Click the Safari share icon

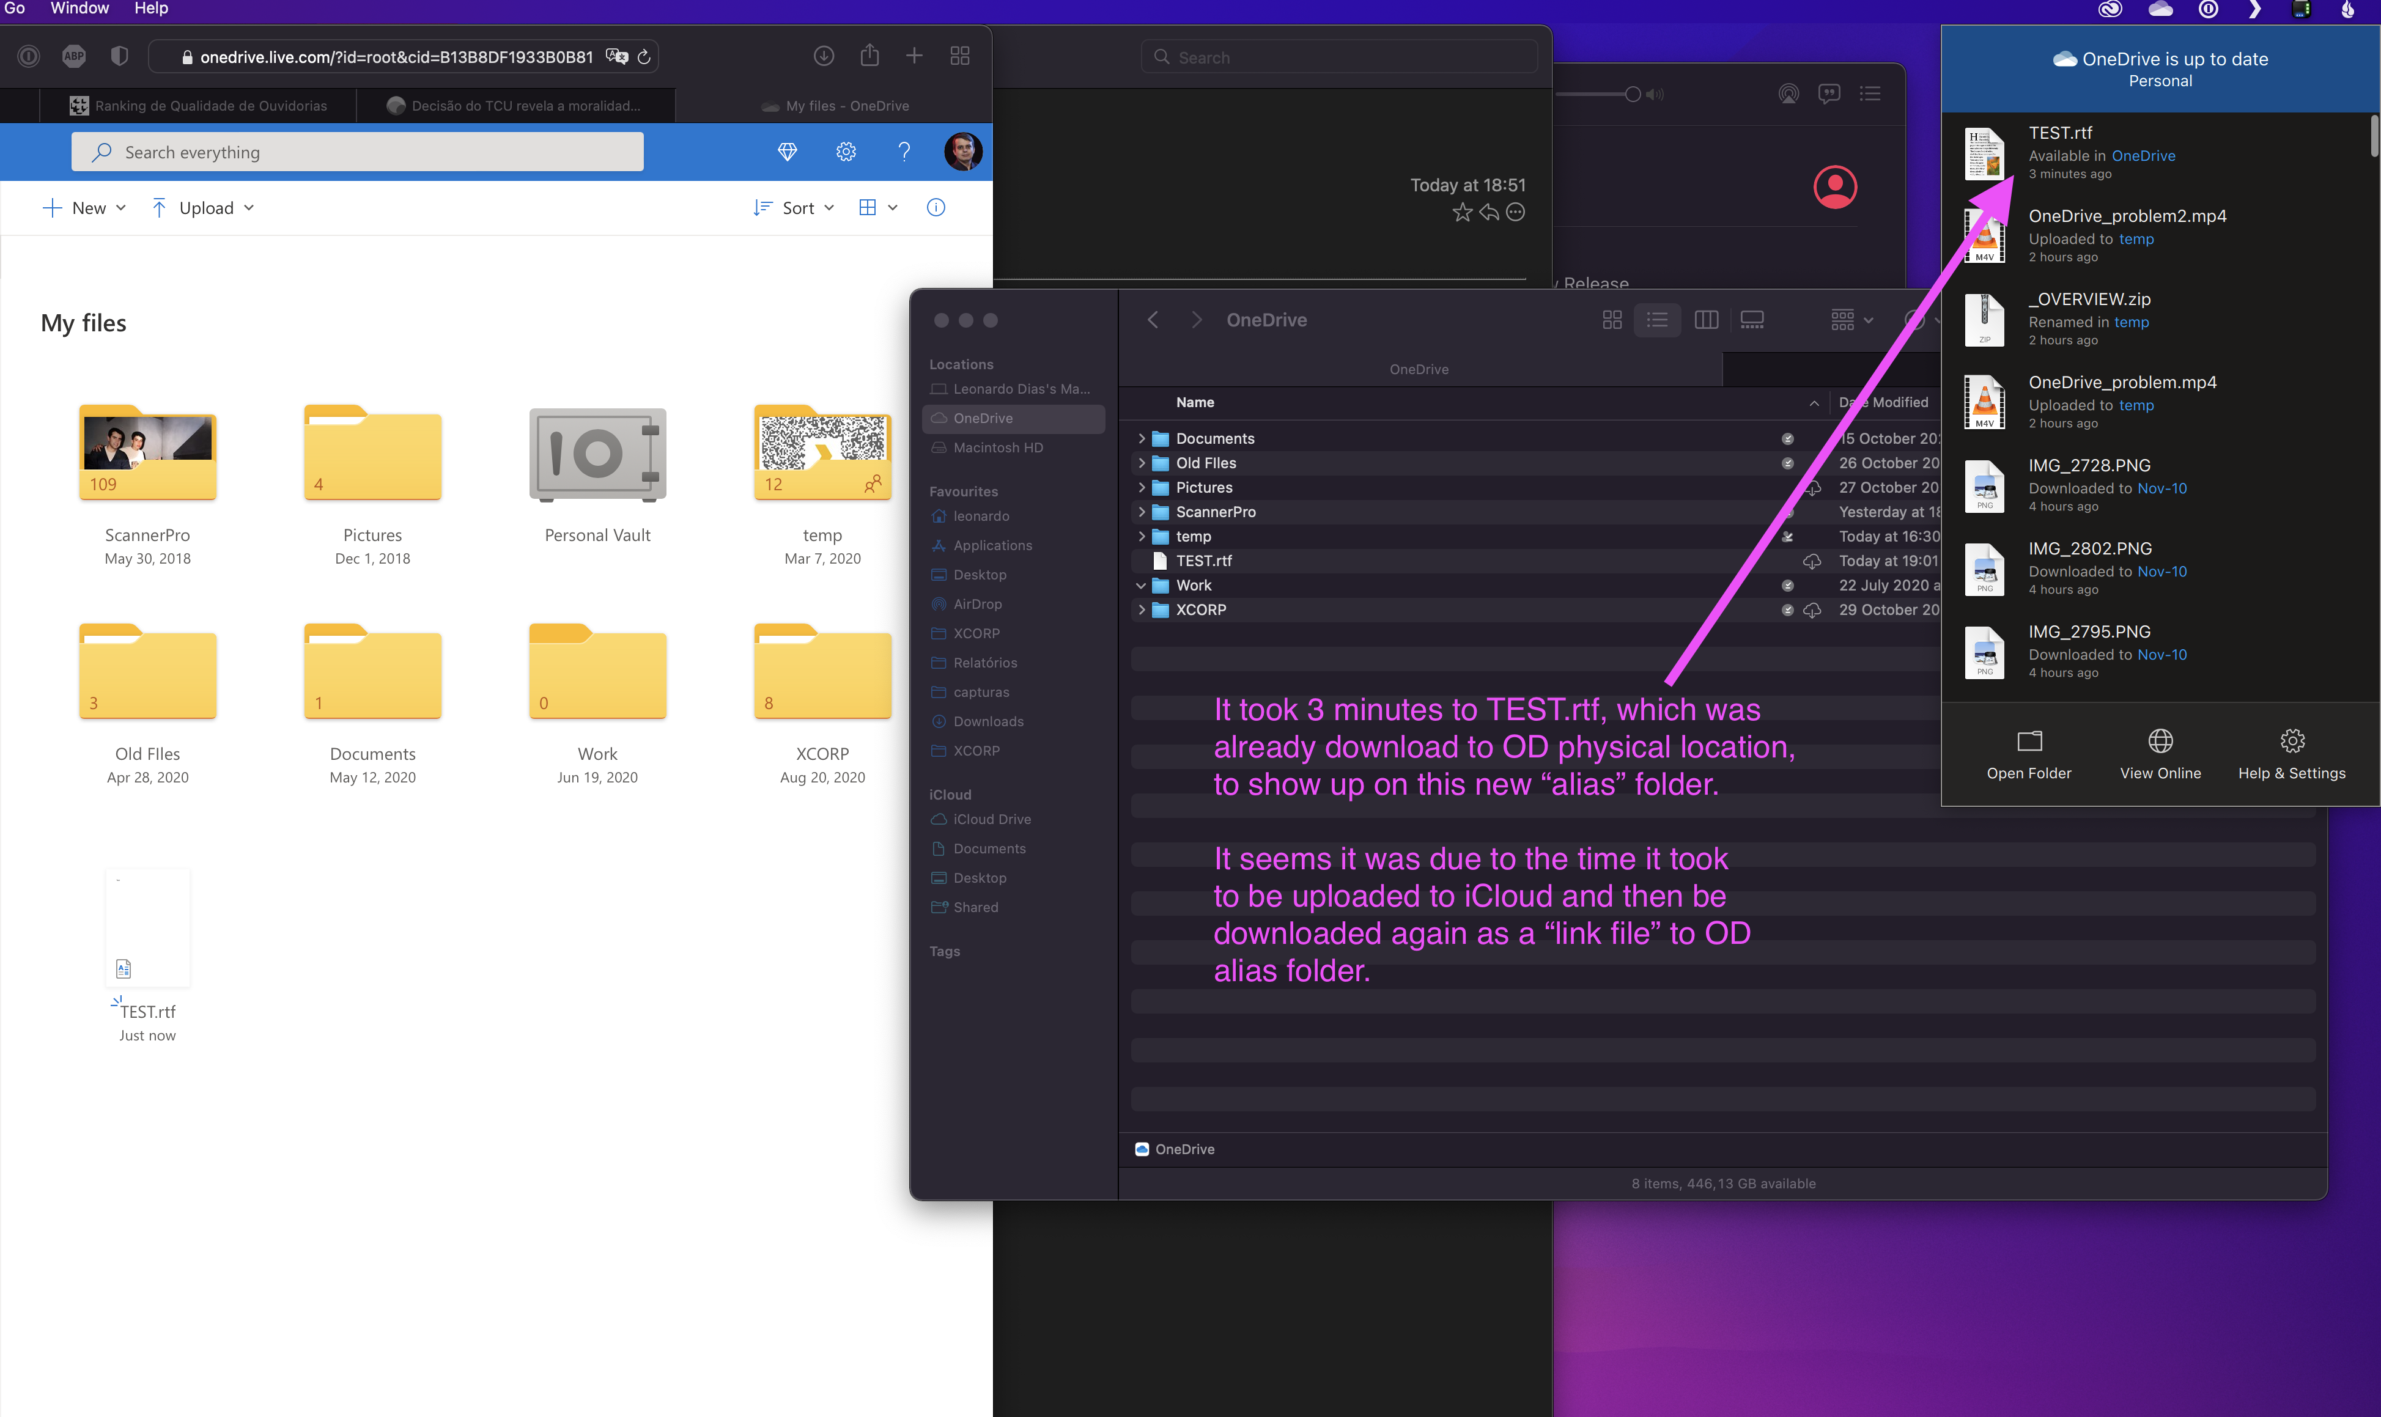[x=868, y=56]
